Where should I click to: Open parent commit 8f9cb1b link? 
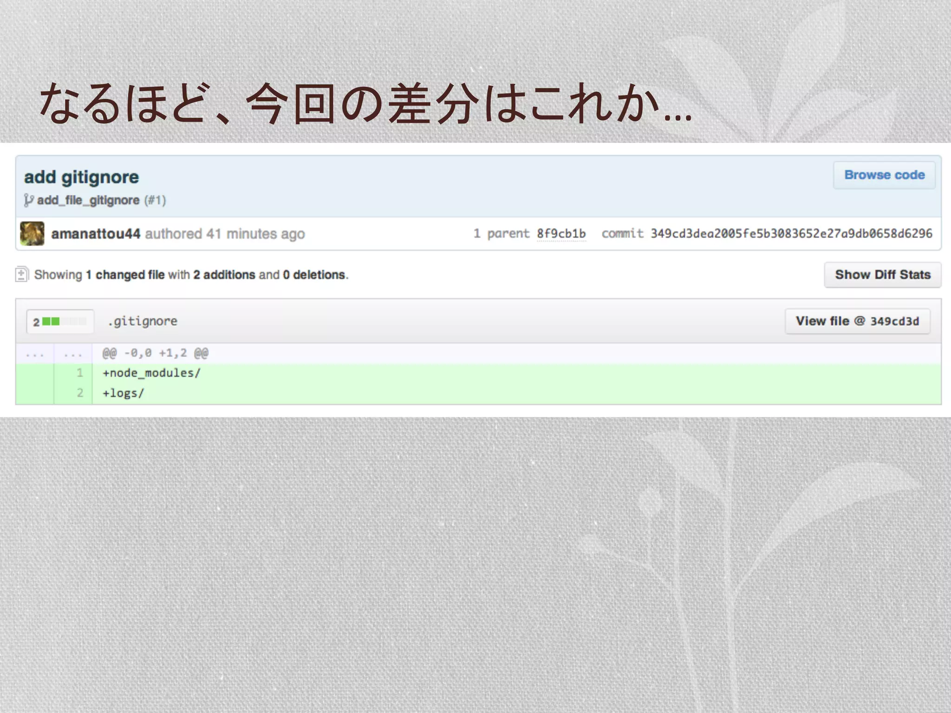pyautogui.click(x=561, y=233)
